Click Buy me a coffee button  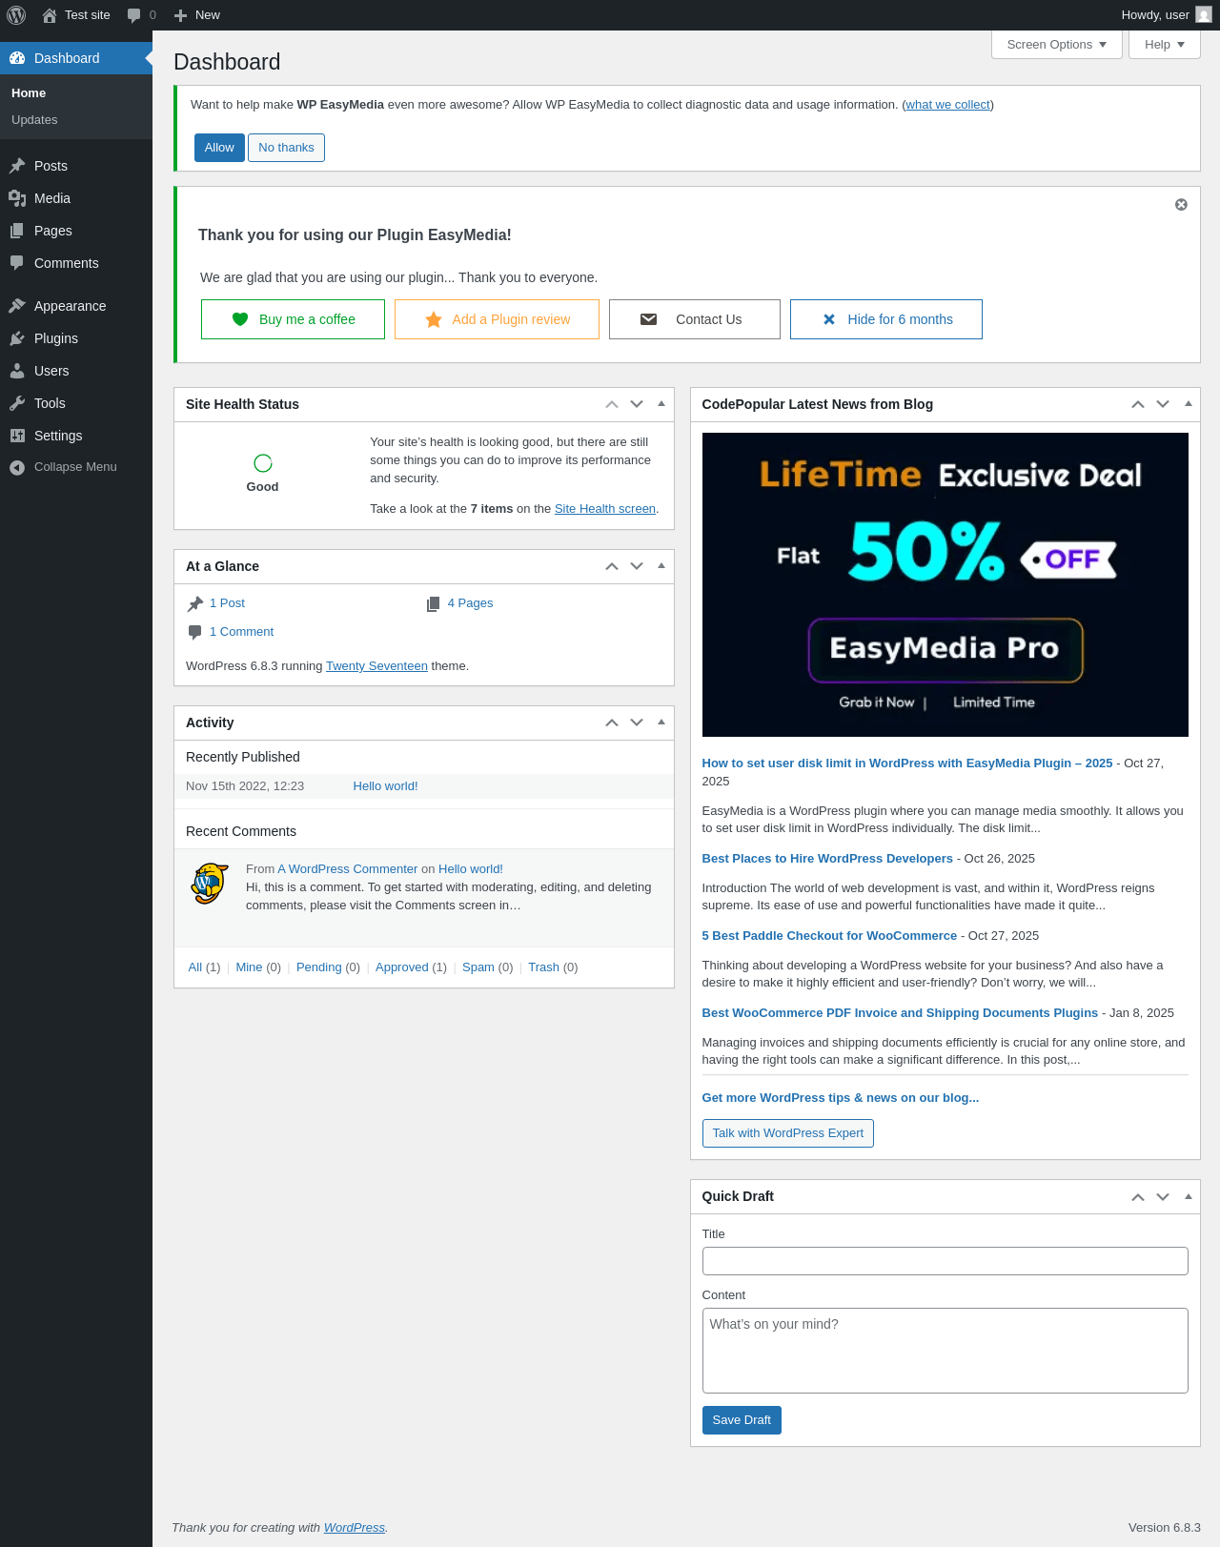293,319
